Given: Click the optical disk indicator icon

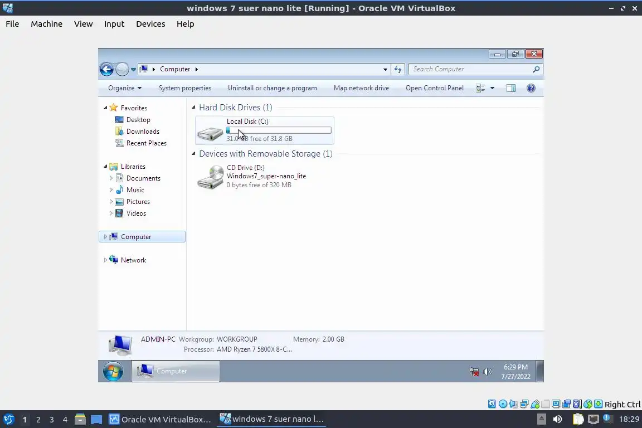Looking at the screenshot, I should point(503,404).
